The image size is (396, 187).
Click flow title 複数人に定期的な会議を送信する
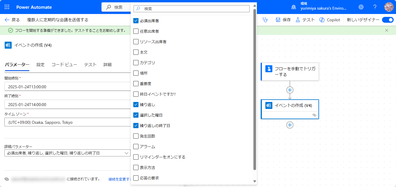point(57,20)
